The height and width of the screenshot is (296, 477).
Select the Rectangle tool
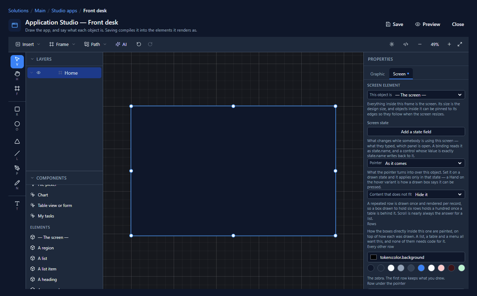point(17,111)
